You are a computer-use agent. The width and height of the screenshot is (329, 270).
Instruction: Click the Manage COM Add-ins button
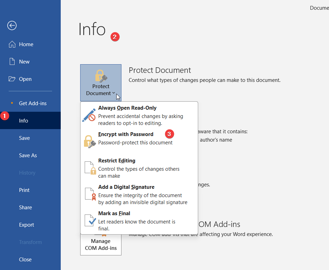click(101, 244)
